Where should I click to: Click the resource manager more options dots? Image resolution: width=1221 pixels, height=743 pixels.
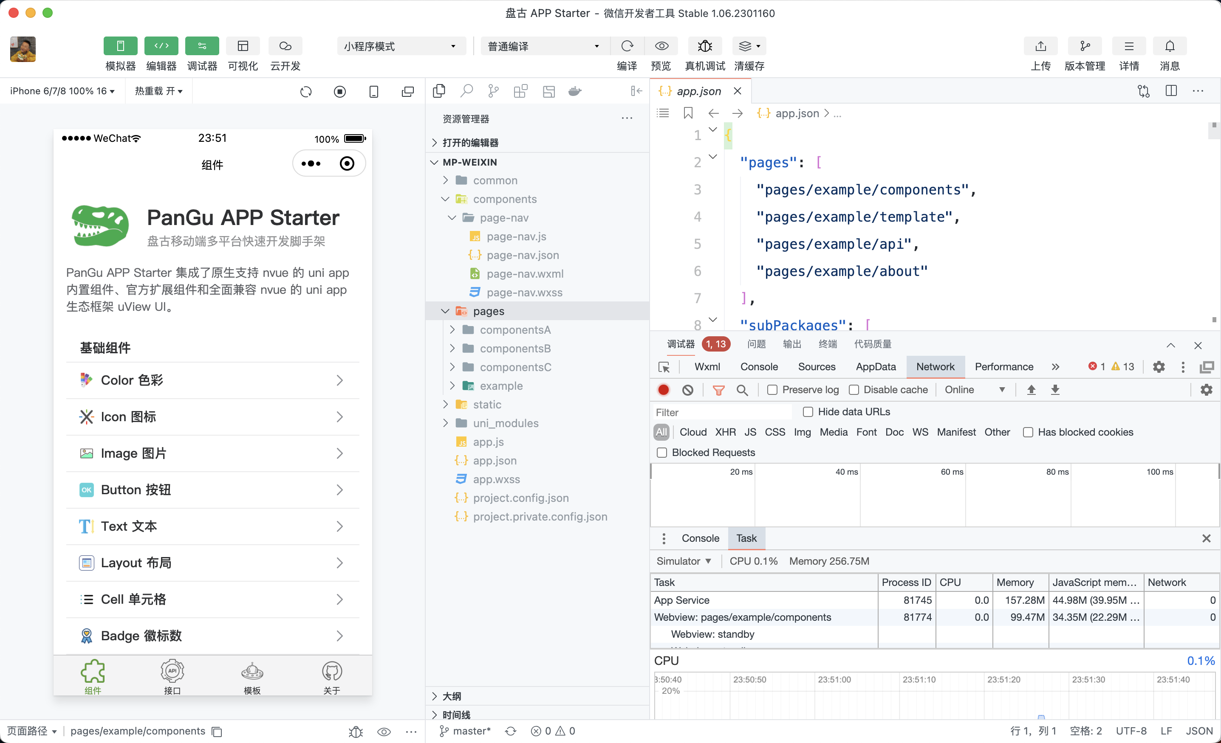pos(627,118)
